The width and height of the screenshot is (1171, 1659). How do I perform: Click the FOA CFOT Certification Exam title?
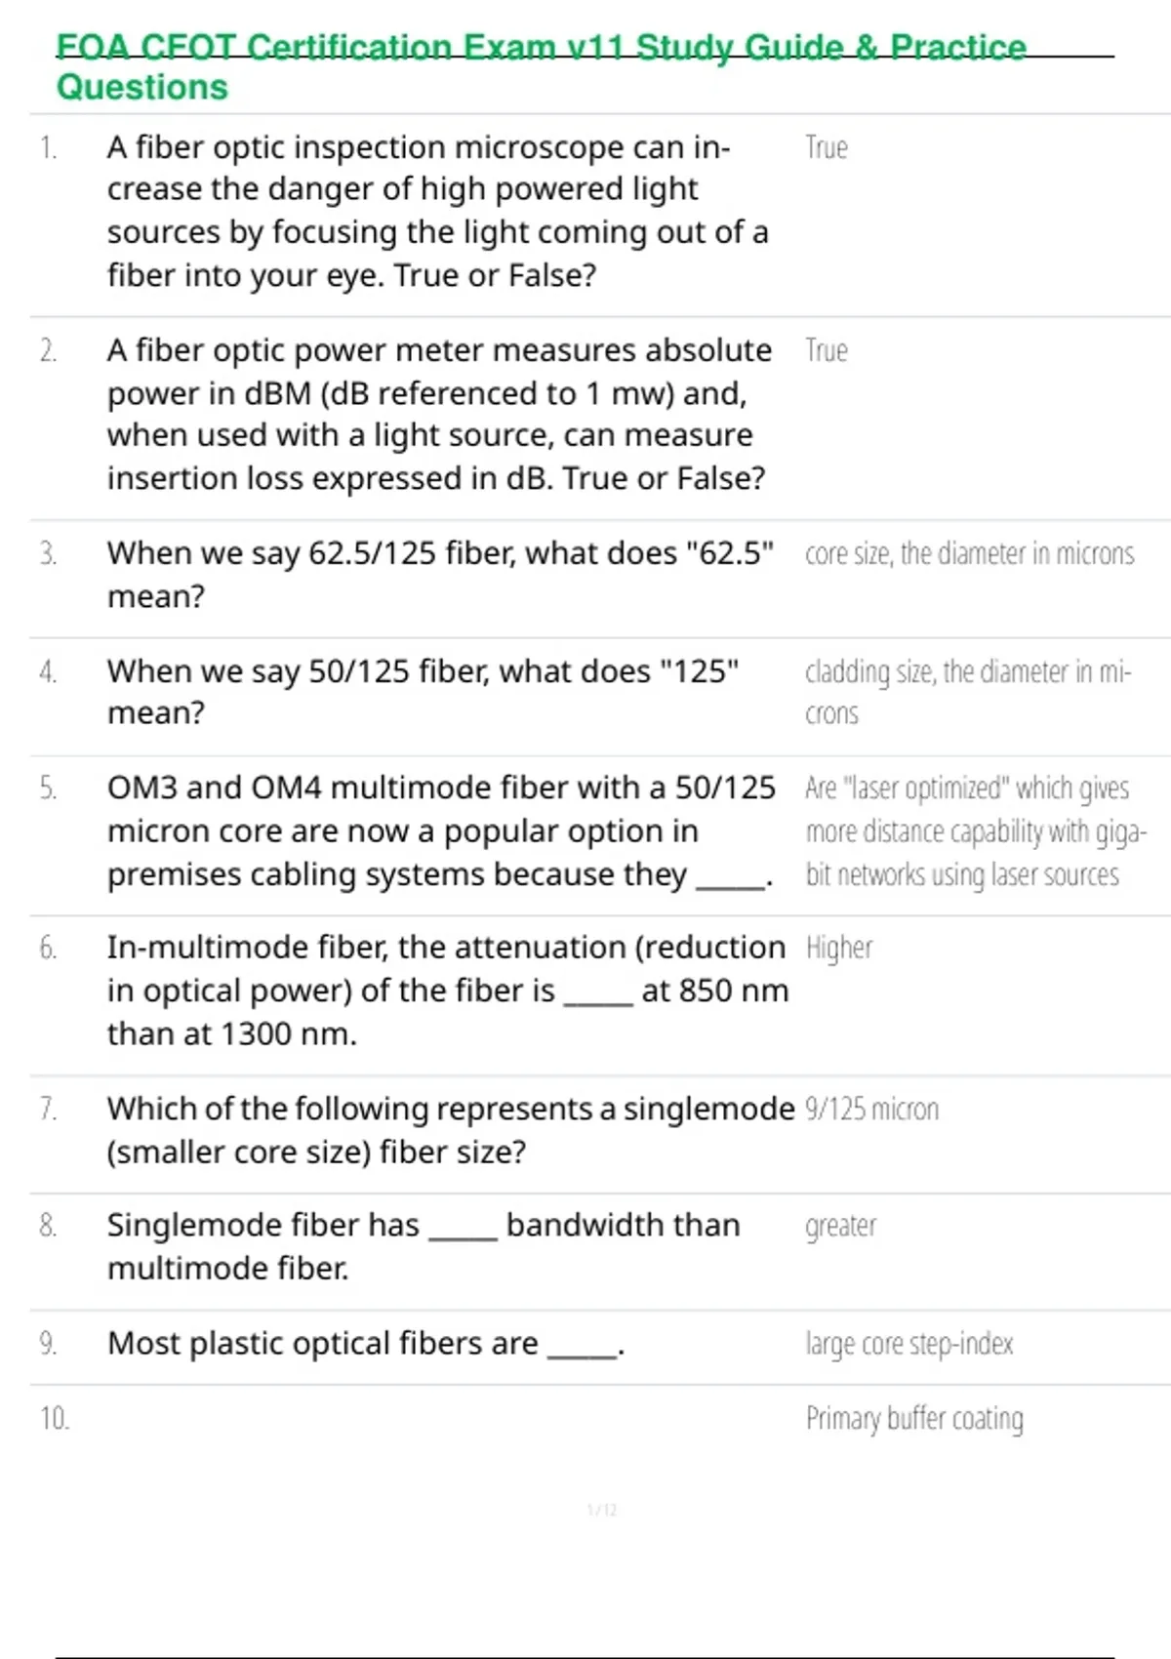(541, 66)
